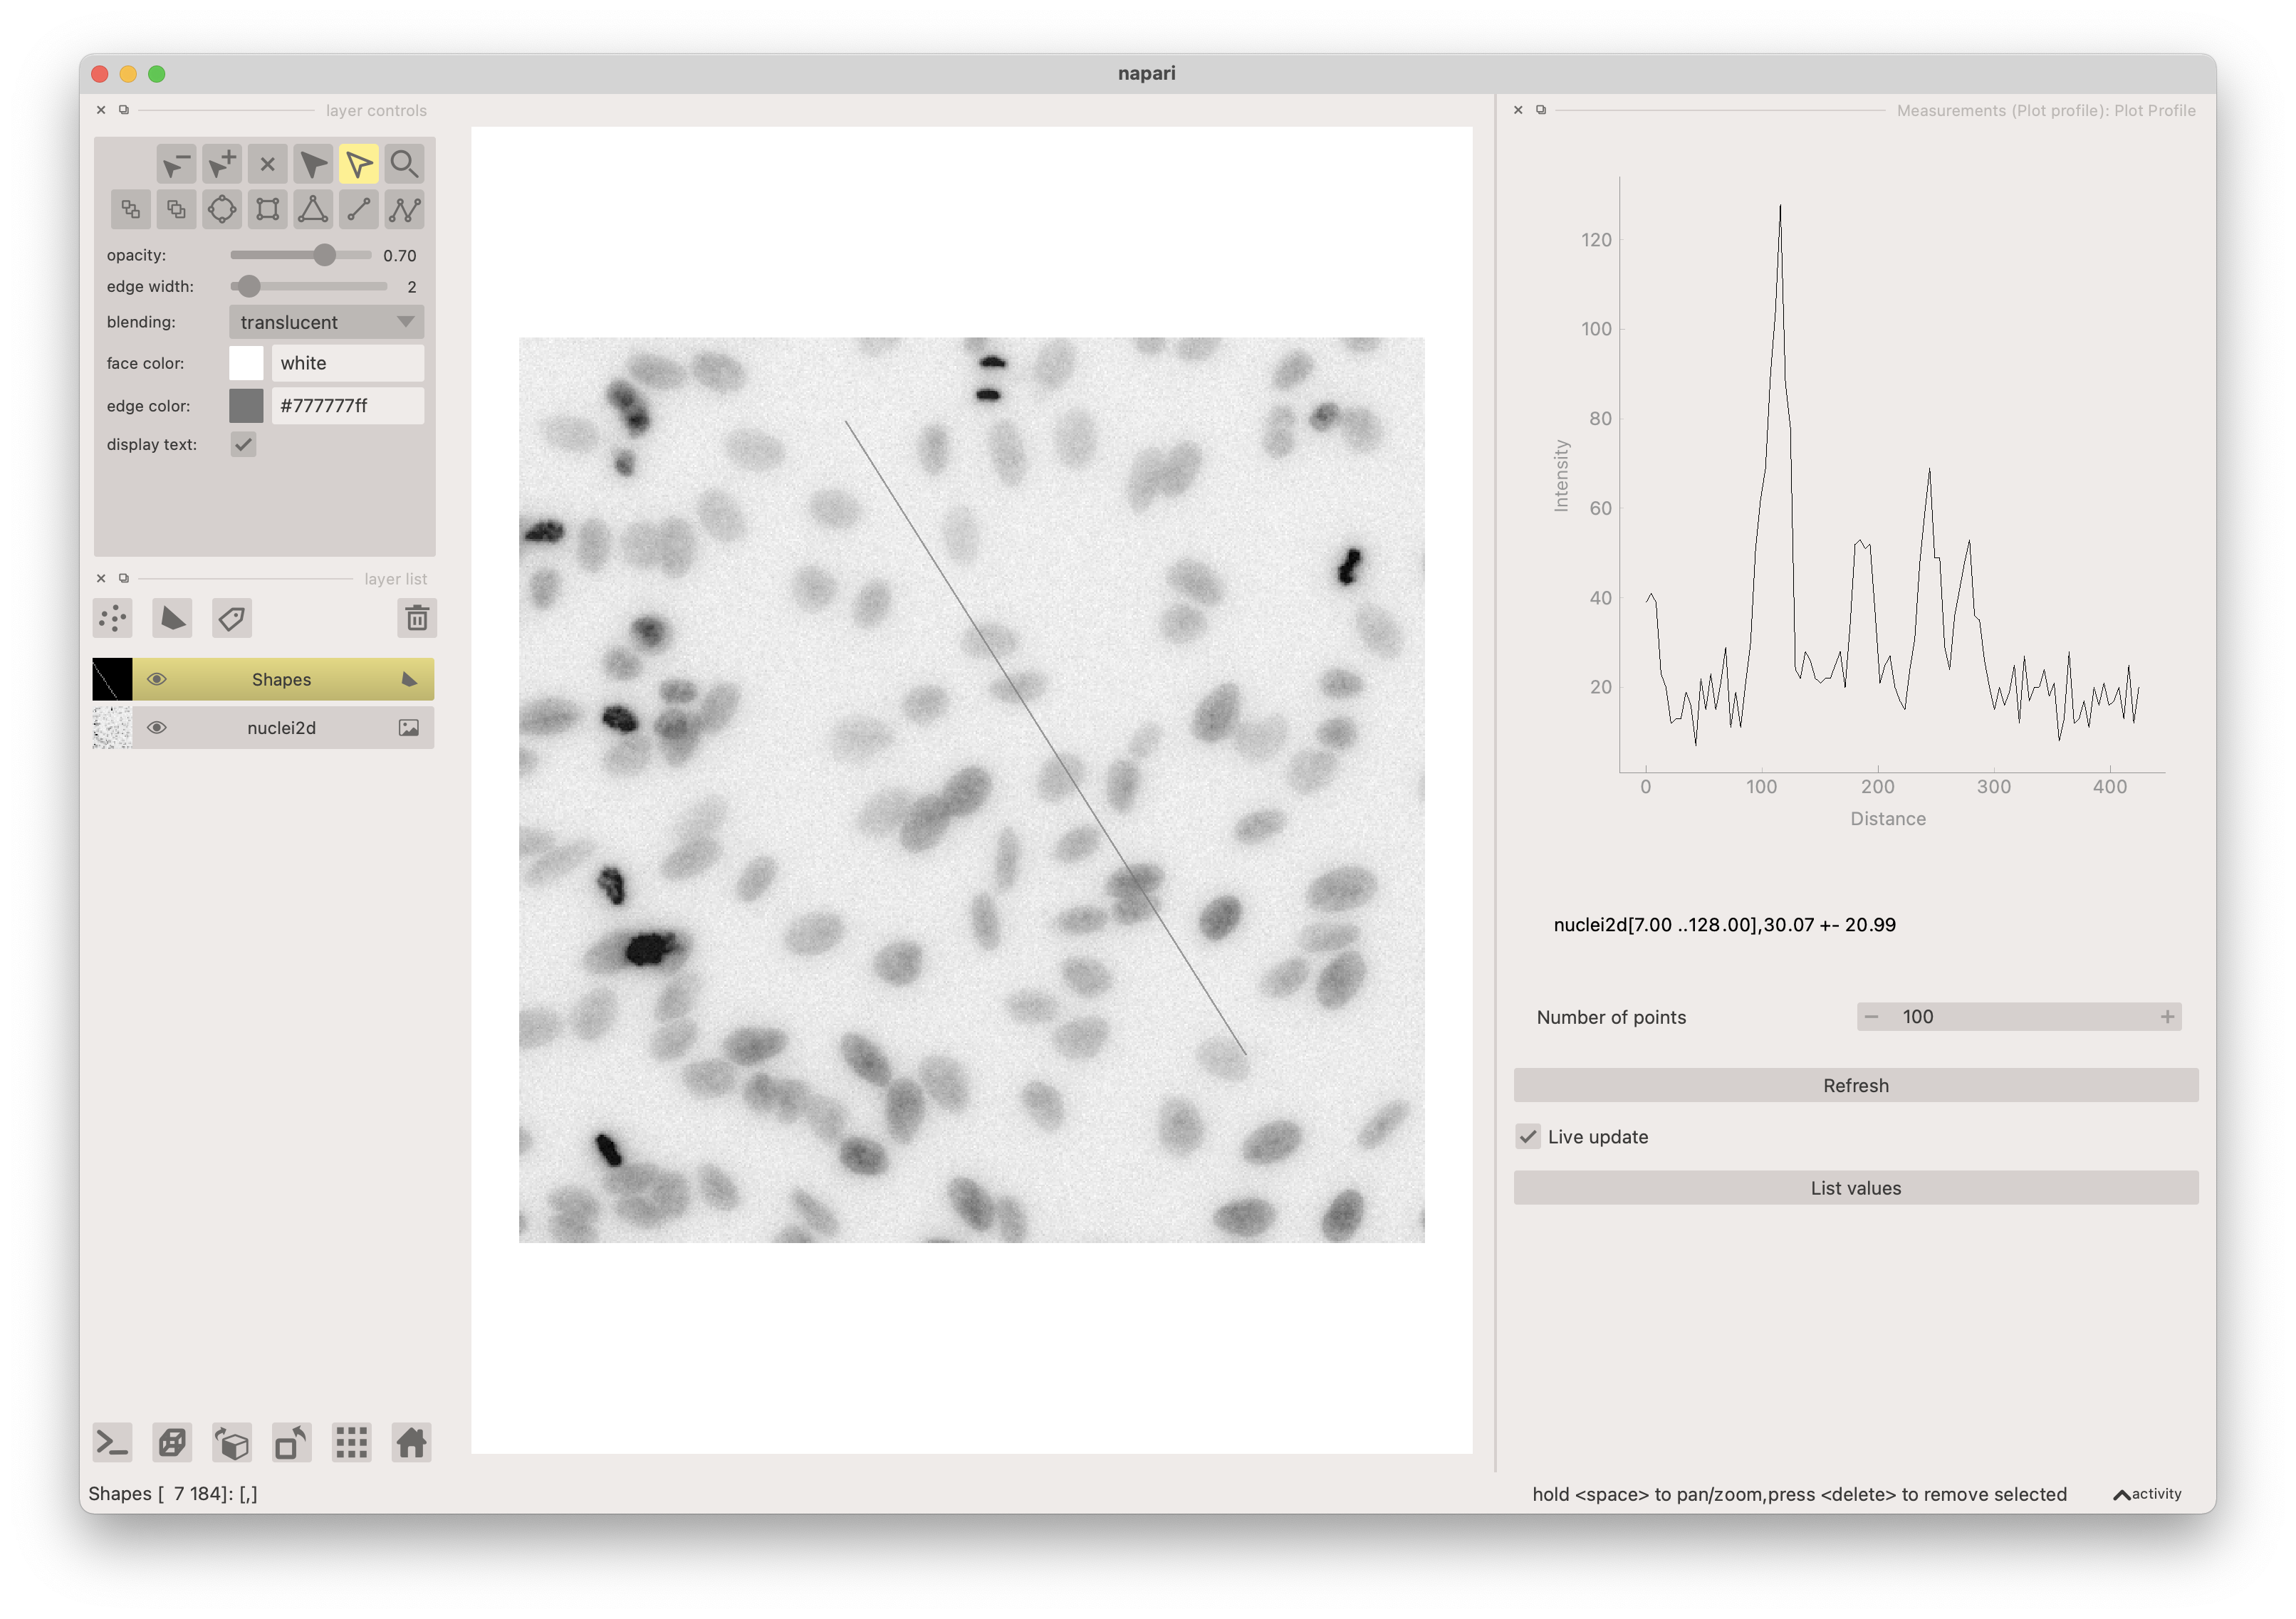The width and height of the screenshot is (2296, 1619).
Task: Select the zoom tool in layer controls
Action: pyautogui.click(x=404, y=163)
